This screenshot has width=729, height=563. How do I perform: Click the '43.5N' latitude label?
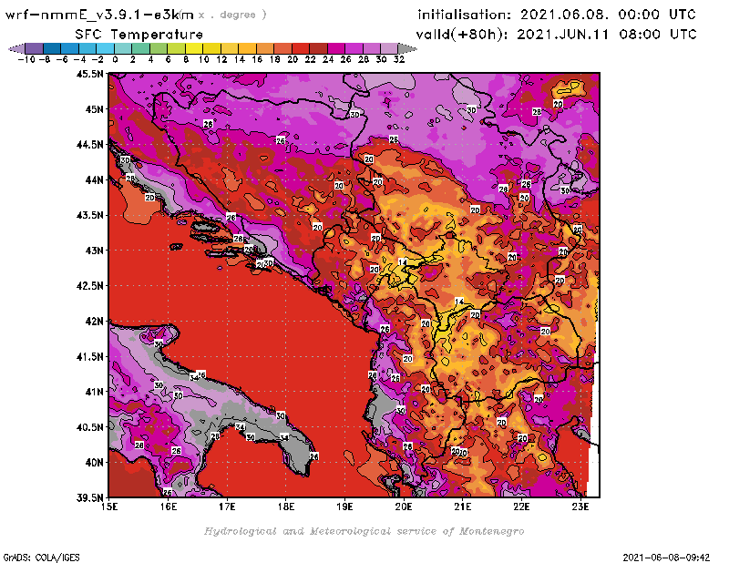tap(89, 215)
